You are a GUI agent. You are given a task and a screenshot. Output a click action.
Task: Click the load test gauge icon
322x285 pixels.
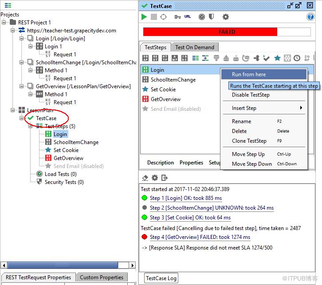(202, 17)
